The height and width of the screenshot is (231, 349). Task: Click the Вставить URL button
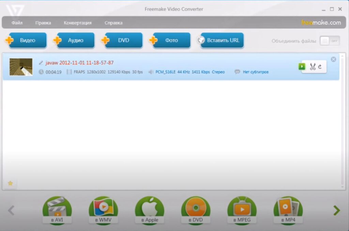tap(221, 40)
